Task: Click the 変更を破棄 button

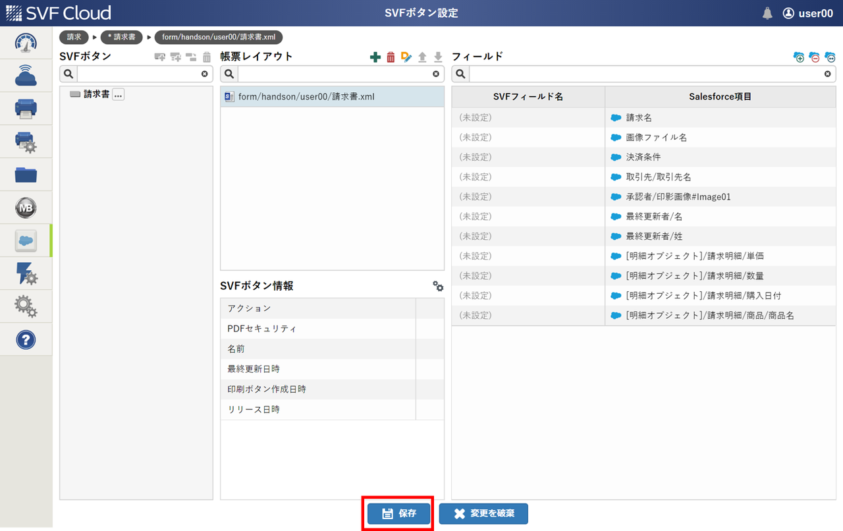Action: pos(483,513)
